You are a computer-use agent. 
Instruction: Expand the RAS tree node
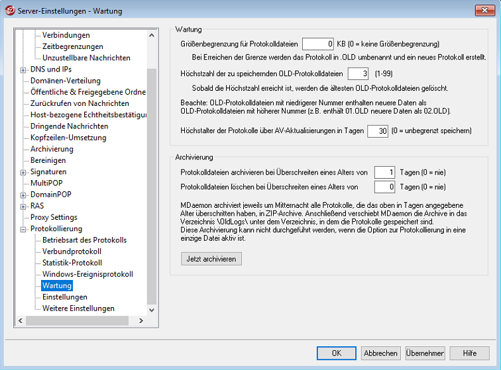pos(23,206)
